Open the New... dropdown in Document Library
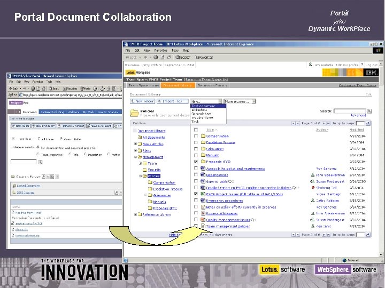 point(206,101)
